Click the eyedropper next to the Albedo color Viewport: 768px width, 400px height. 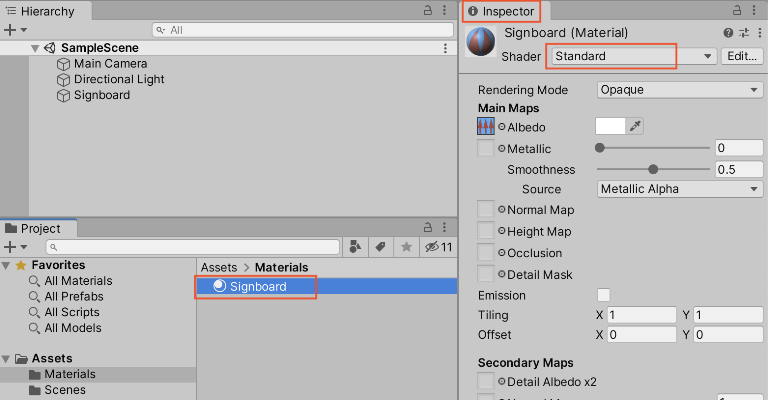click(x=635, y=126)
